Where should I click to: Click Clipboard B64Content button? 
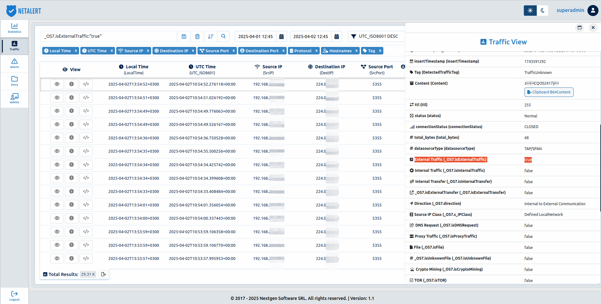(x=549, y=92)
